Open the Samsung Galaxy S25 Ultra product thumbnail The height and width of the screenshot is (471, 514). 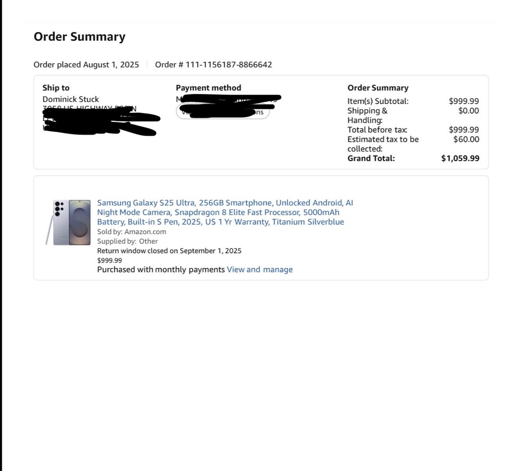tap(68, 222)
